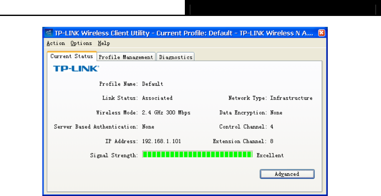Click the green signal strength bar

point(197,154)
